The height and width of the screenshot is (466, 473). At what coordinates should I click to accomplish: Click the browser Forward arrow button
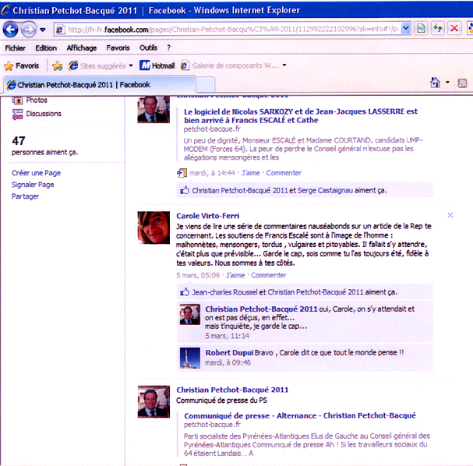click(x=29, y=30)
